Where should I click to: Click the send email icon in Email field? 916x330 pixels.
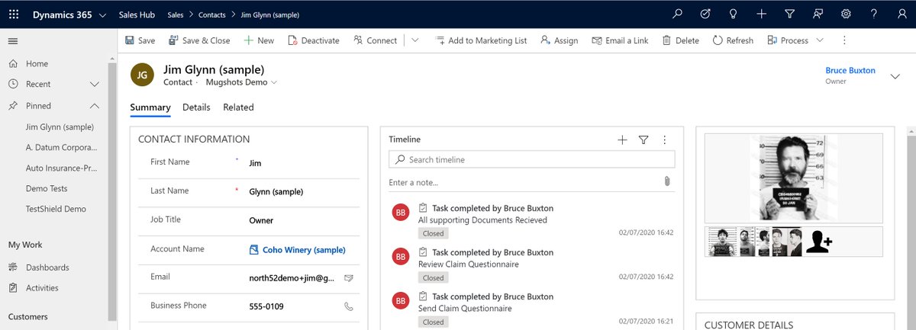pos(349,278)
